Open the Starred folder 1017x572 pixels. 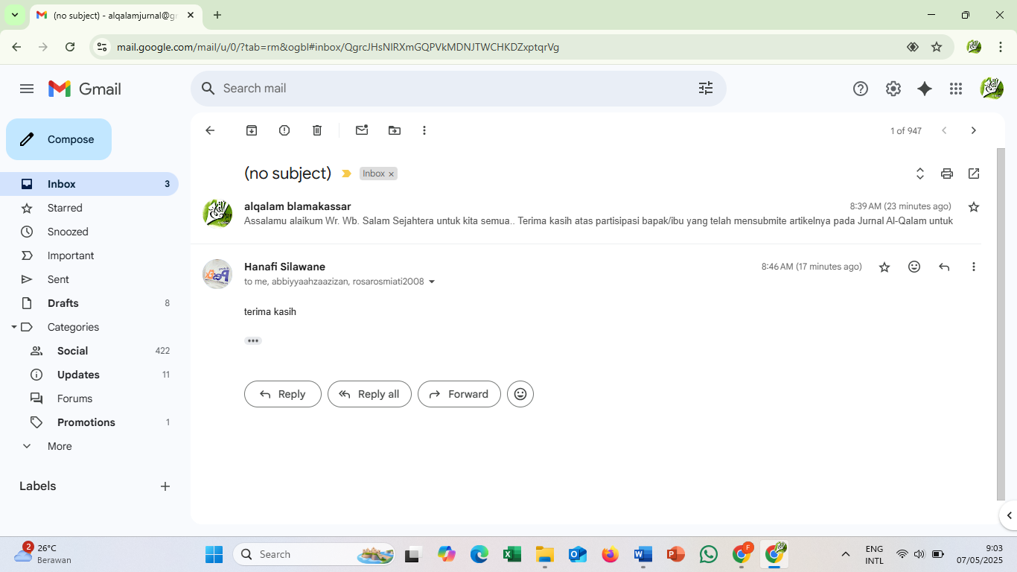65,208
